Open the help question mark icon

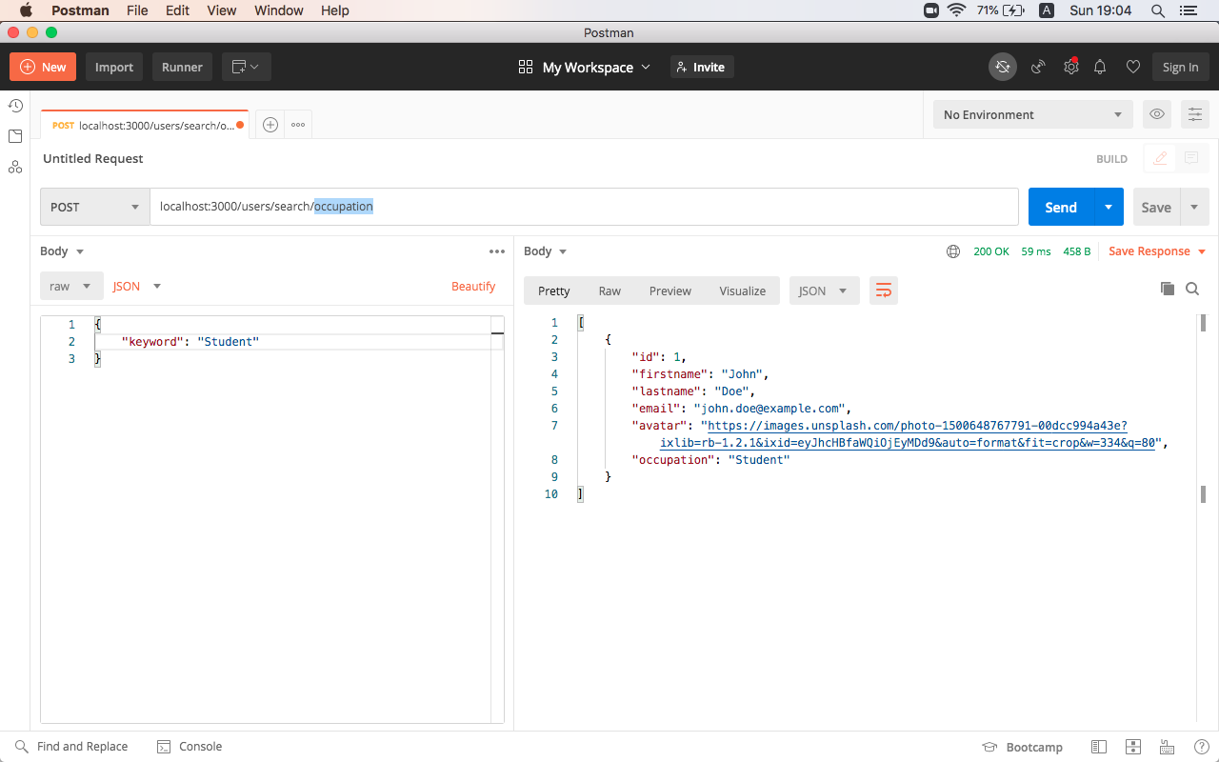pos(1201,747)
